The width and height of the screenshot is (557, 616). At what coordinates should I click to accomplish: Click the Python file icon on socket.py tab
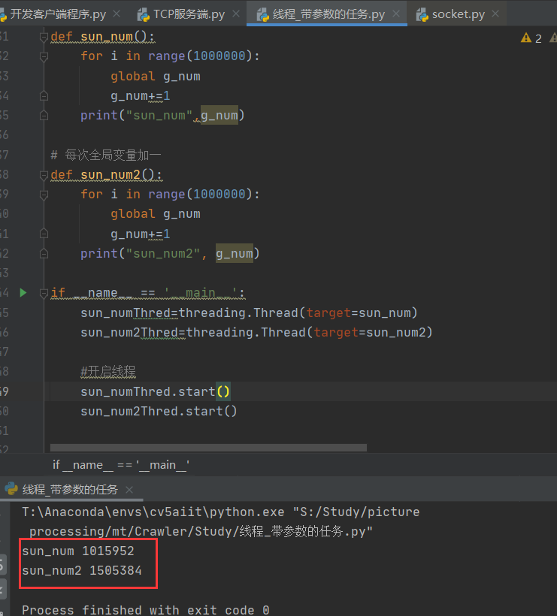tap(422, 15)
